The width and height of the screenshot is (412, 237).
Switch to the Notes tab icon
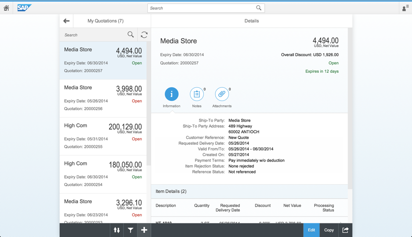pos(197,94)
